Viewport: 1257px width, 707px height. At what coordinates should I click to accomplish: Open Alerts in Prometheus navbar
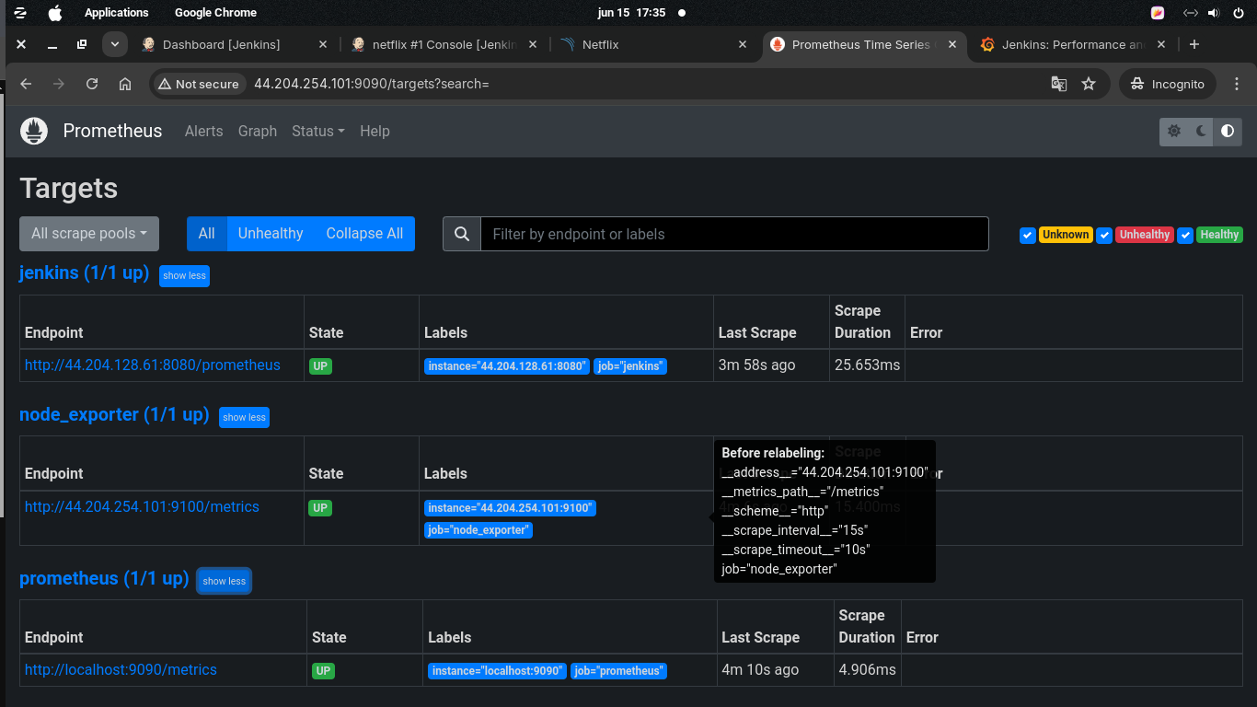[203, 131]
